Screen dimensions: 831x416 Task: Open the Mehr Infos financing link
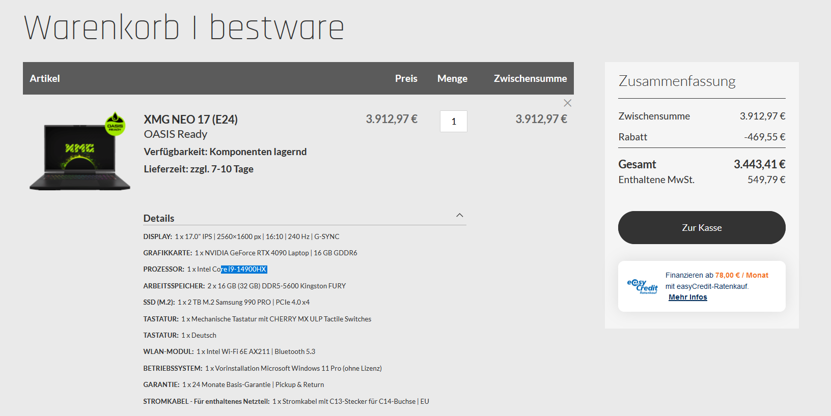click(687, 297)
